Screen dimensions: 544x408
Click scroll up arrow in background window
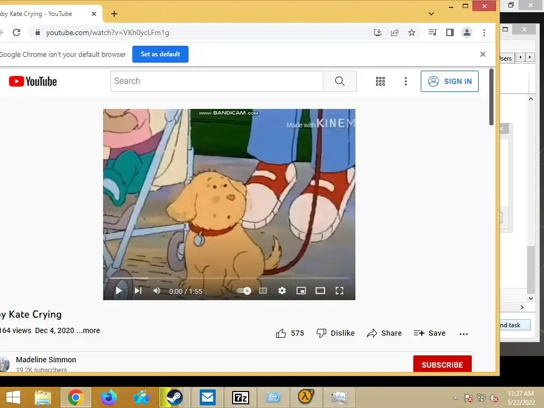click(531, 99)
